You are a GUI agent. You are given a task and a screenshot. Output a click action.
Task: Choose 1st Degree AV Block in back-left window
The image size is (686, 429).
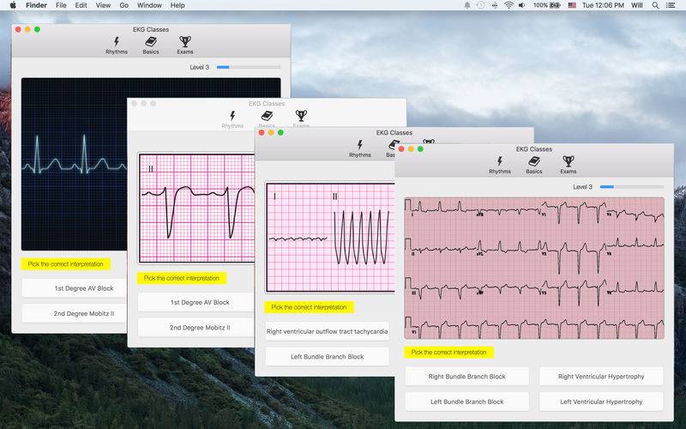click(75, 288)
